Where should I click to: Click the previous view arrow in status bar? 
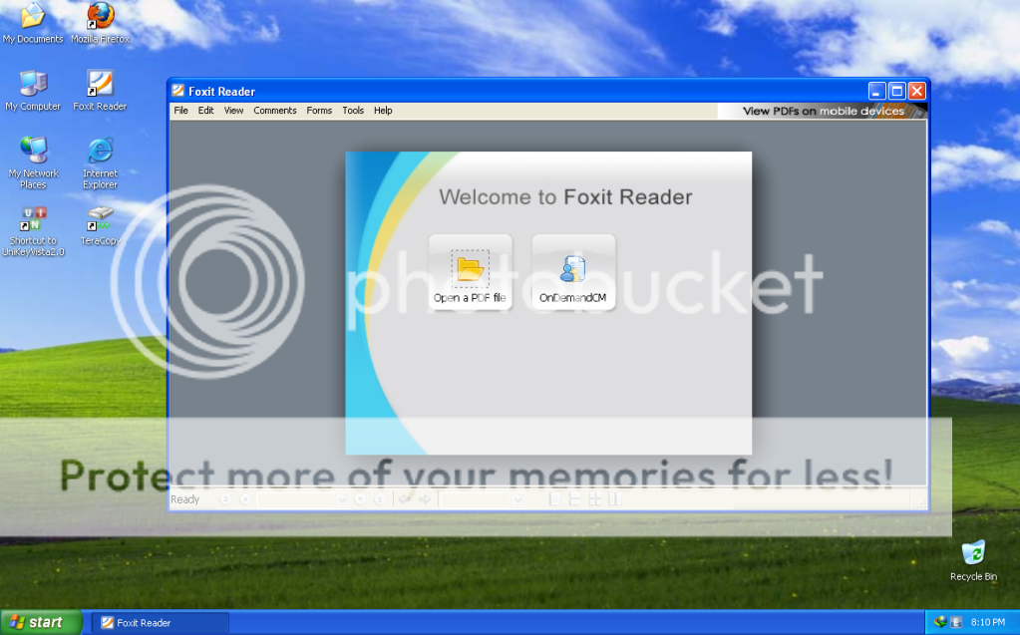point(405,499)
